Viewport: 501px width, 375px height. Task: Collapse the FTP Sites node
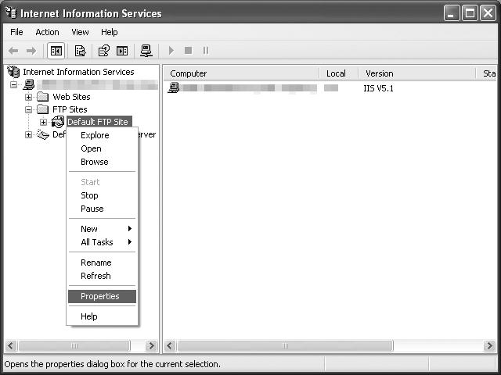coord(28,109)
